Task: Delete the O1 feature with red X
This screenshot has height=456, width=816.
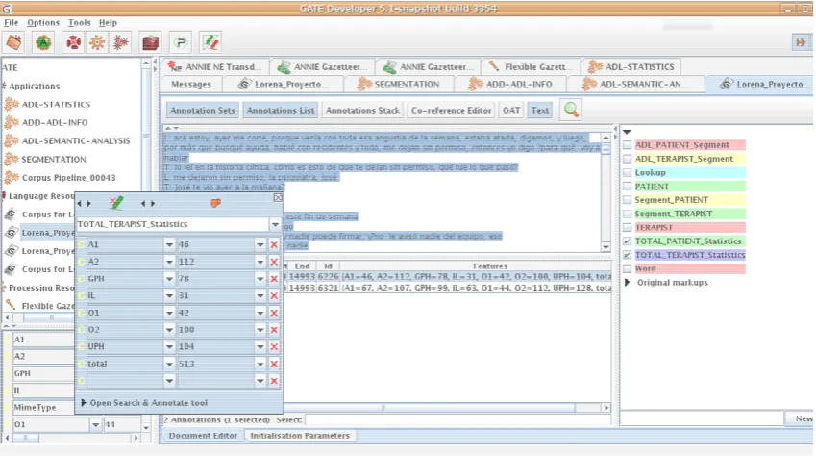Action: click(x=274, y=313)
